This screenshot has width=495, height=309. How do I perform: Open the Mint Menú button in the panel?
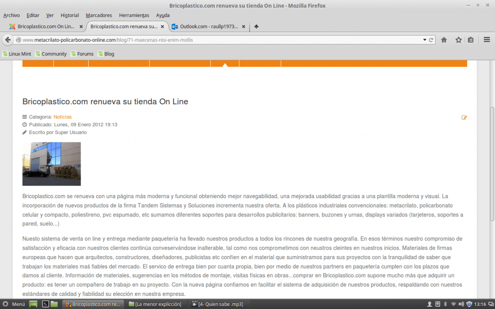[x=14, y=304]
